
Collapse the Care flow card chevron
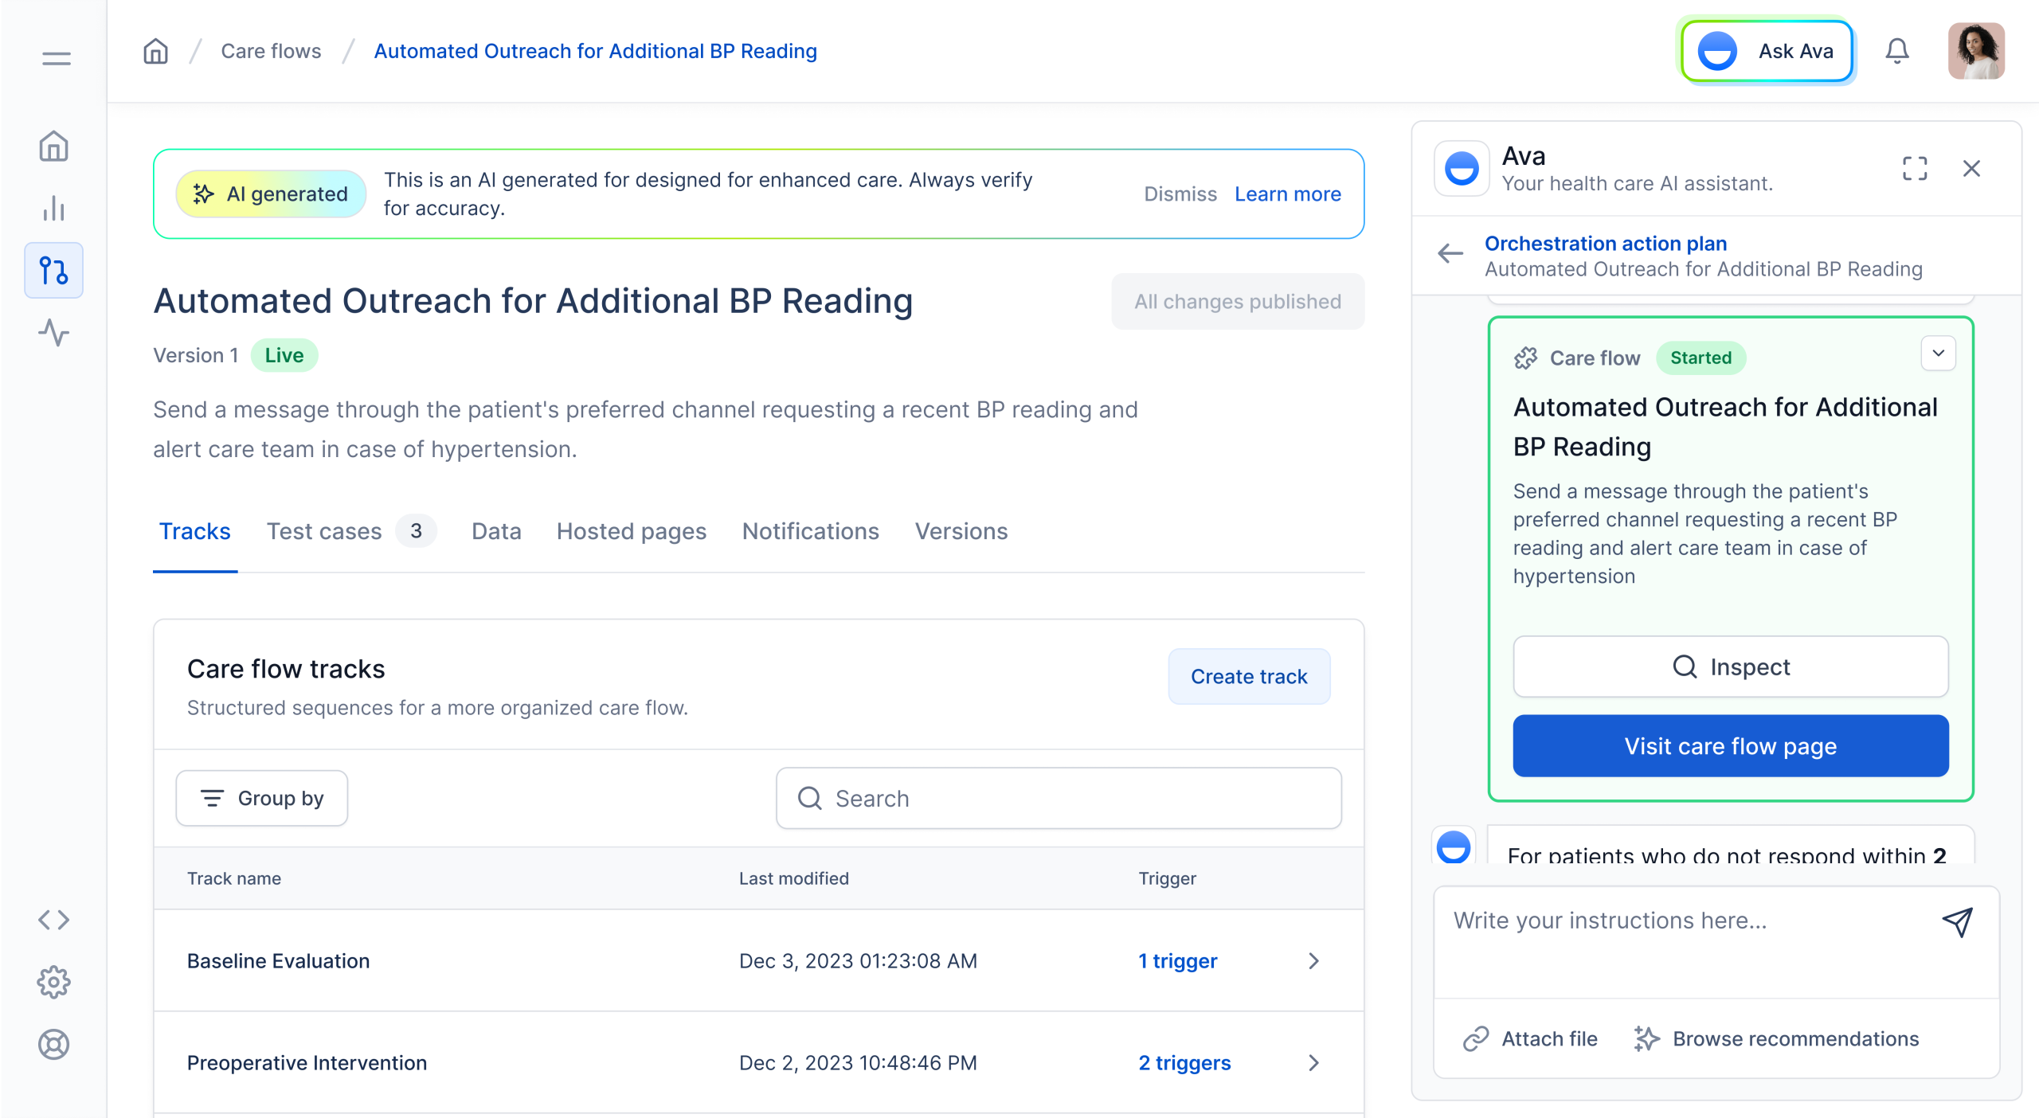[x=1938, y=354]
